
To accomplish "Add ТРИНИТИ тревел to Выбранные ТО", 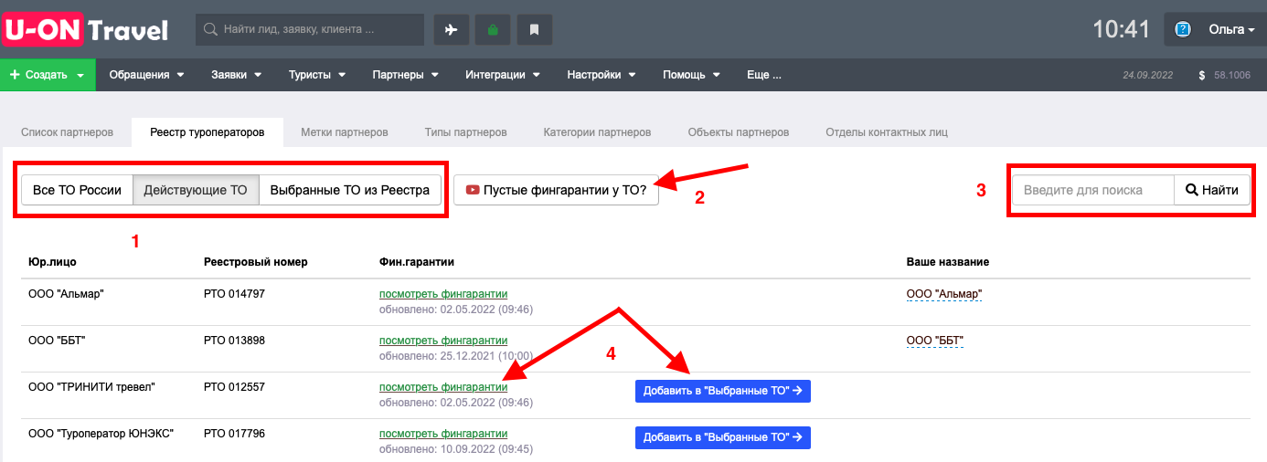I will [723, 391].
